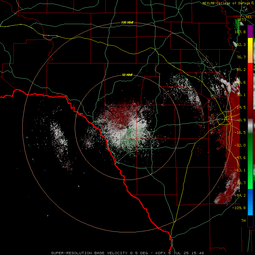The height and width of the screenshot is (255, 255).
Task: Click the [KT] units label
Action: coord(242,20)
